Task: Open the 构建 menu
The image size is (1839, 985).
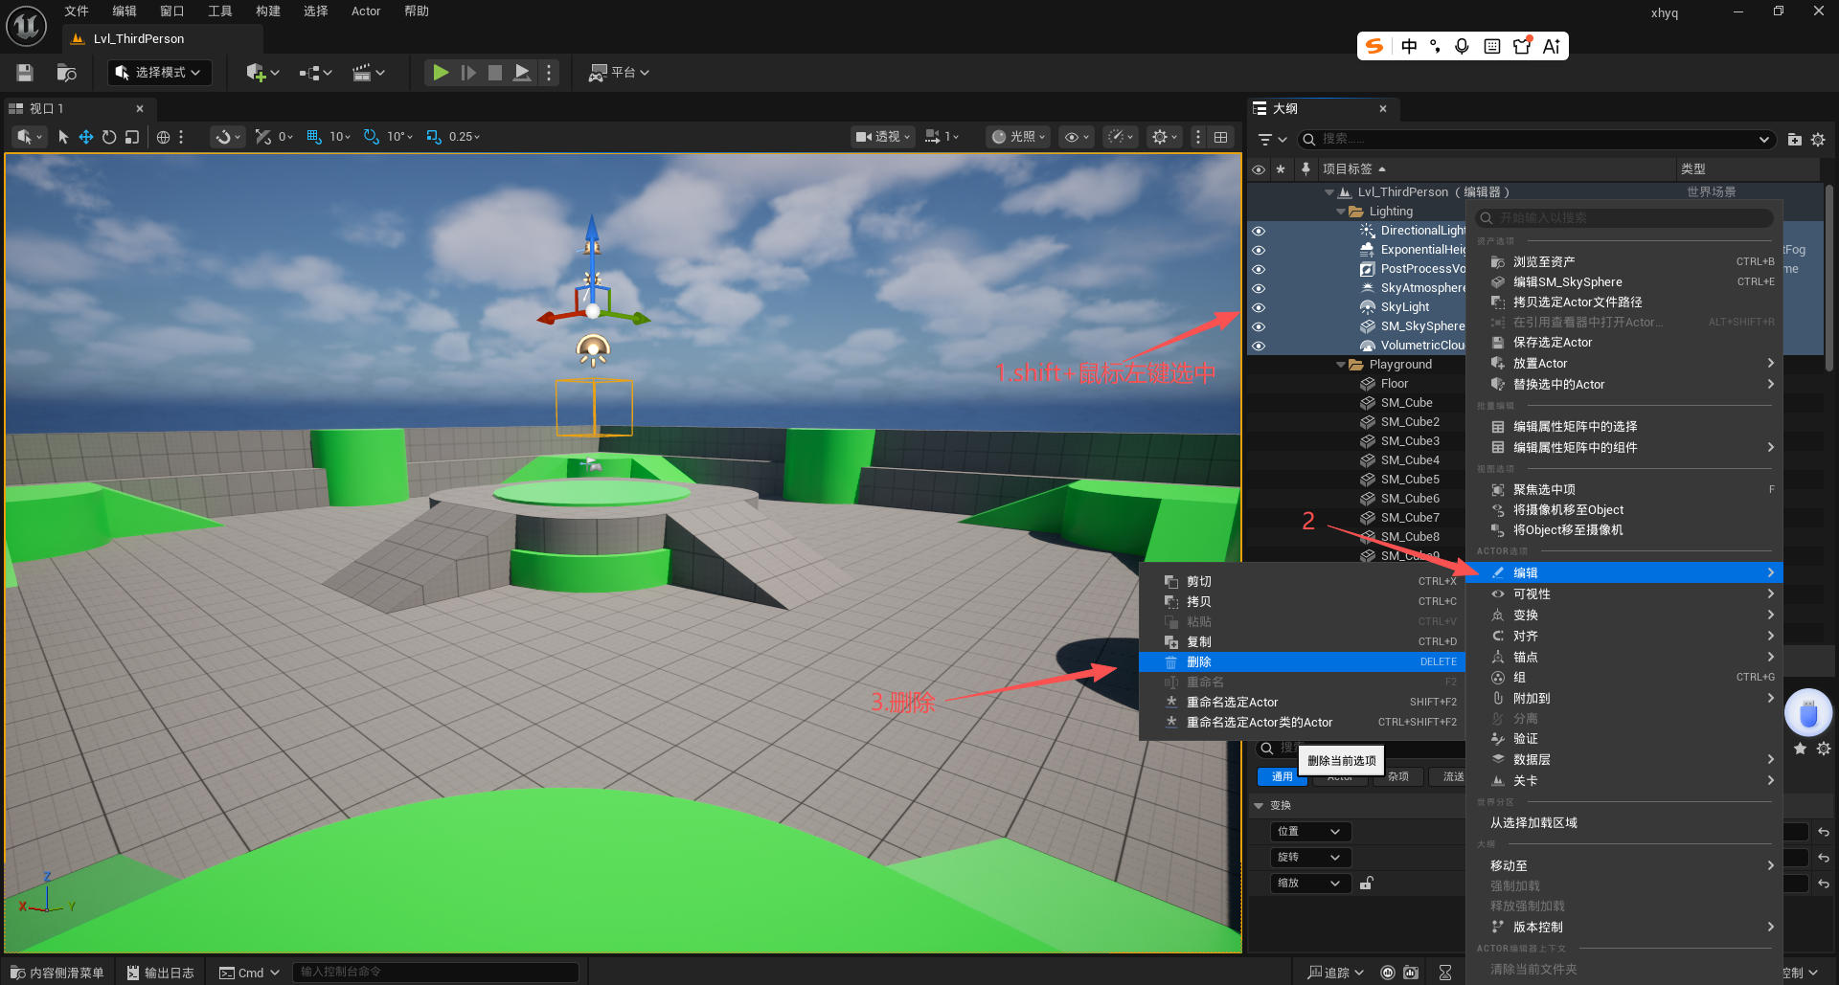Action: pos(268,11)
